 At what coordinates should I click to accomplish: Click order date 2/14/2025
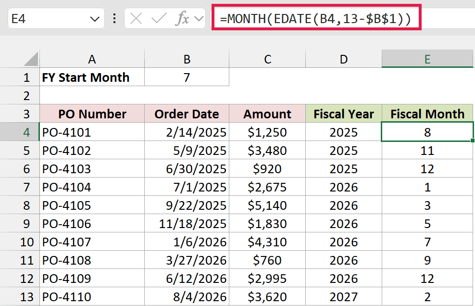point(187,132)
